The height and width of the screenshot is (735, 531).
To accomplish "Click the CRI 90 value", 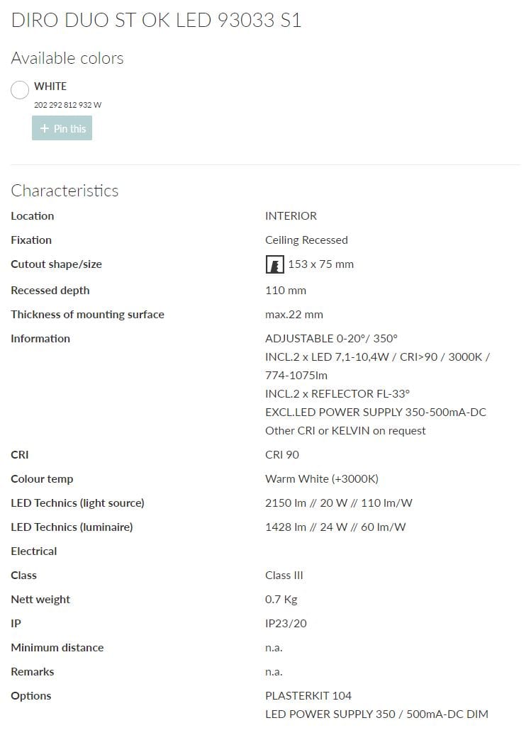I will pos(282,454).
